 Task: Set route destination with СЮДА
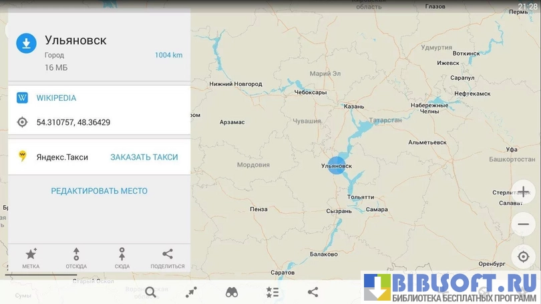click(122, 257)
